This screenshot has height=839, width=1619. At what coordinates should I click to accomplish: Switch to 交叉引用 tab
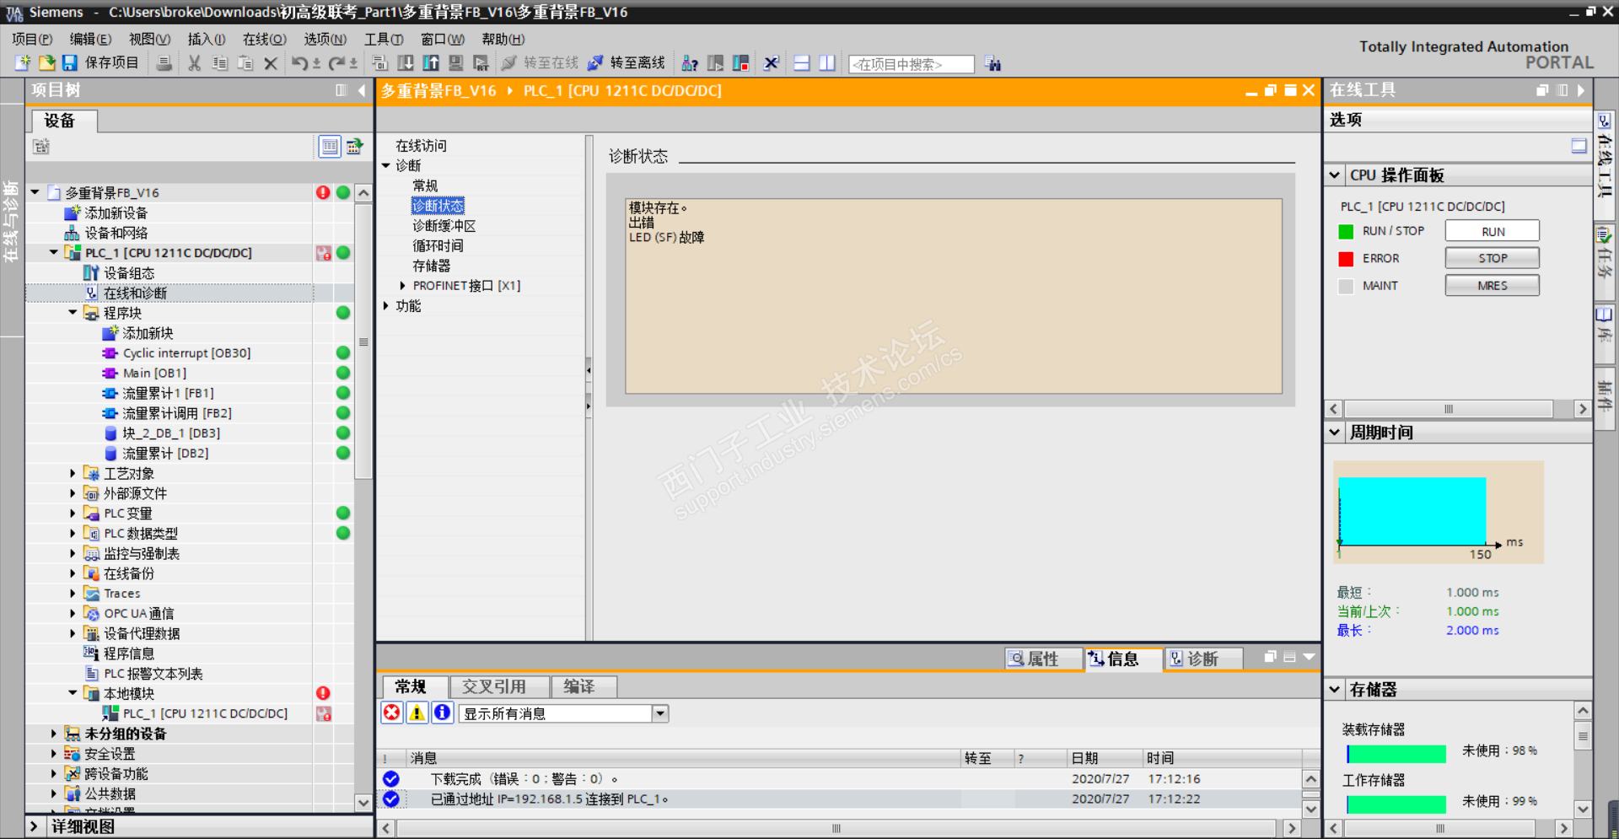(x=499, y=686)
